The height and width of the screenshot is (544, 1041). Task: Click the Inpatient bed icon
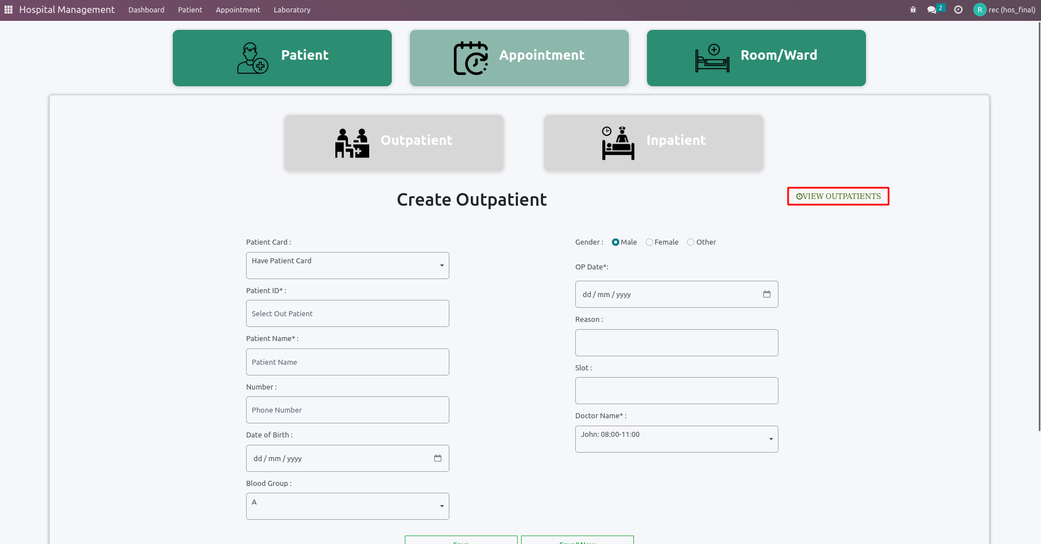pos(618,143)
